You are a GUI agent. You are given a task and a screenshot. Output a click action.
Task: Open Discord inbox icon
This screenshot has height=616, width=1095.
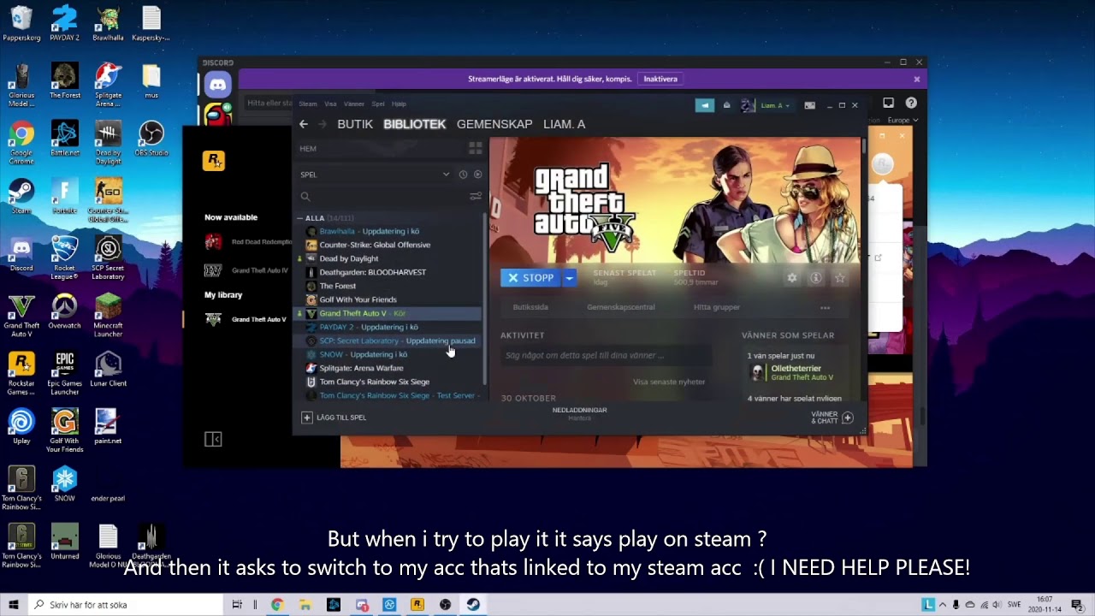click(x=888, y=104)
